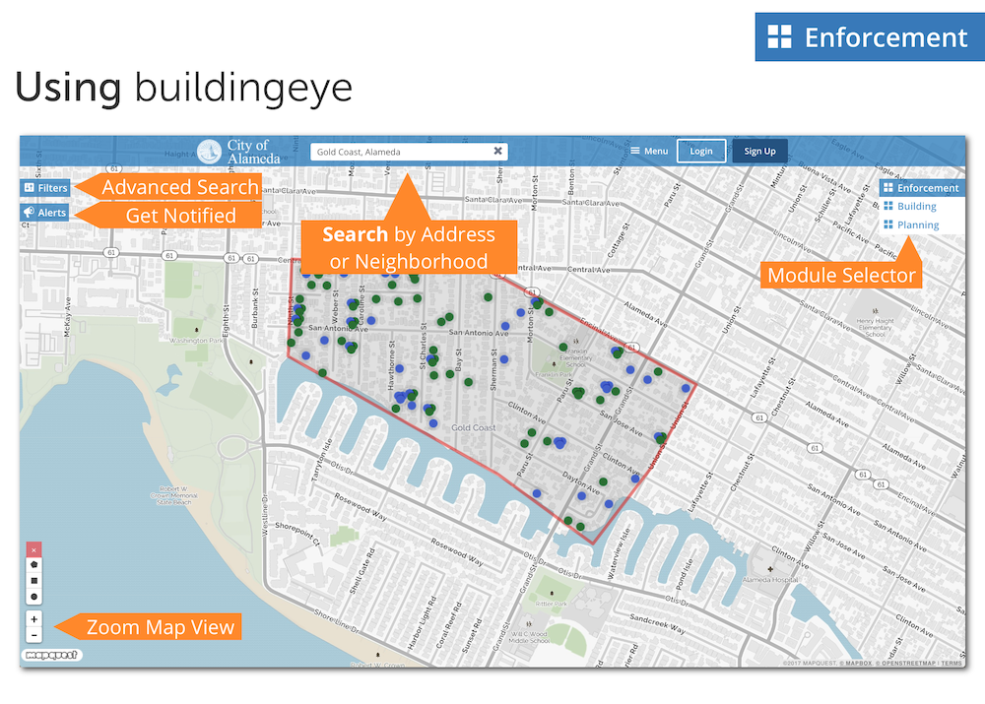Image resolution: width=985 pixels, height=704 pixels.
Task: Click the Sandcreek Way street label
Action: click(x=656, y=622)
